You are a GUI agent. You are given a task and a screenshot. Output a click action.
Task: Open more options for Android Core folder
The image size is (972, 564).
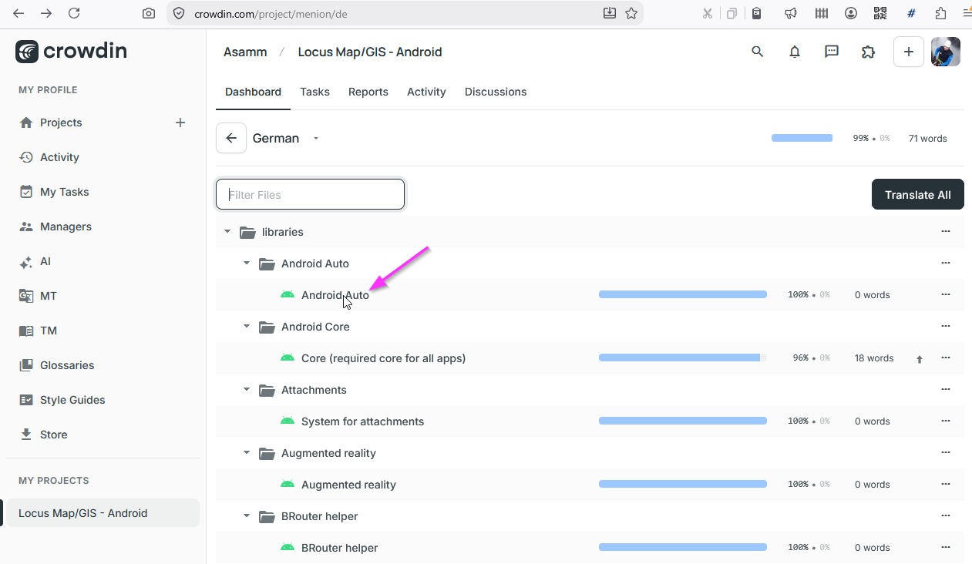946,326
